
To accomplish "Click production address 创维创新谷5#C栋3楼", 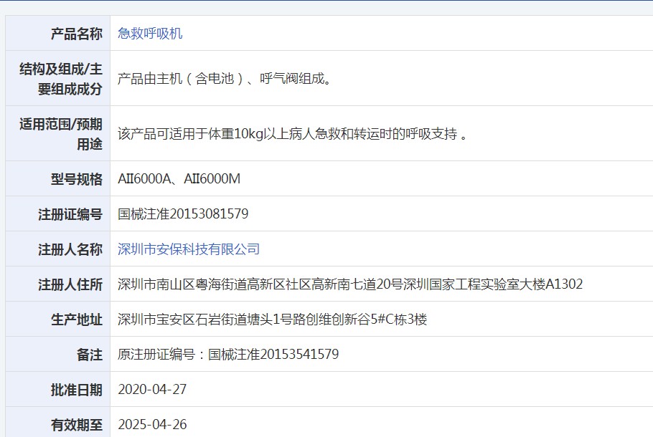I will pyautogui.click(x=273, y=320).
